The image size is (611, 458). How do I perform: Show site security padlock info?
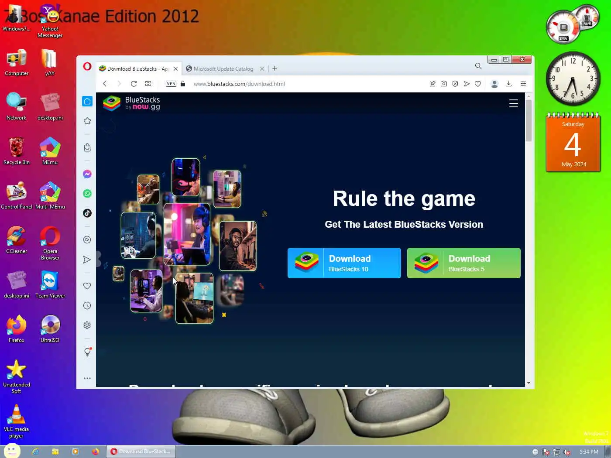coord(183,84)
